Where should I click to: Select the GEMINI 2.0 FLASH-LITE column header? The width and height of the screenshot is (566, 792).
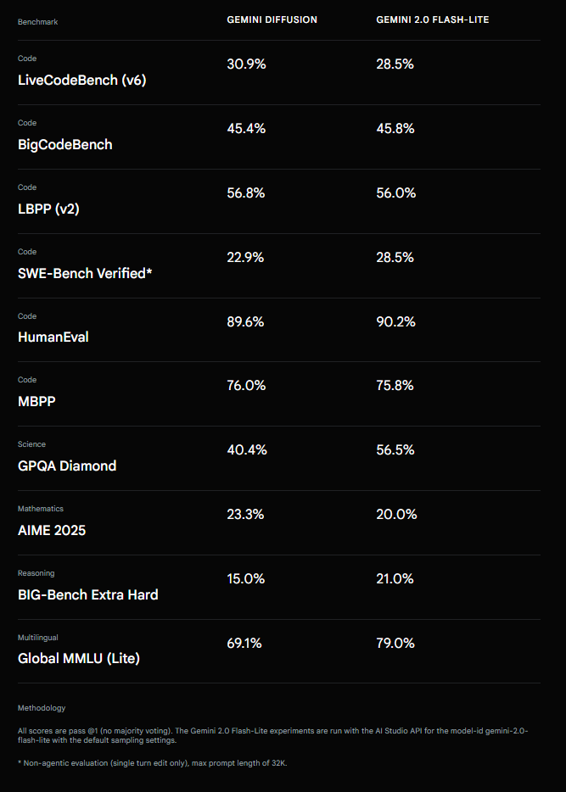coord(433,20)
